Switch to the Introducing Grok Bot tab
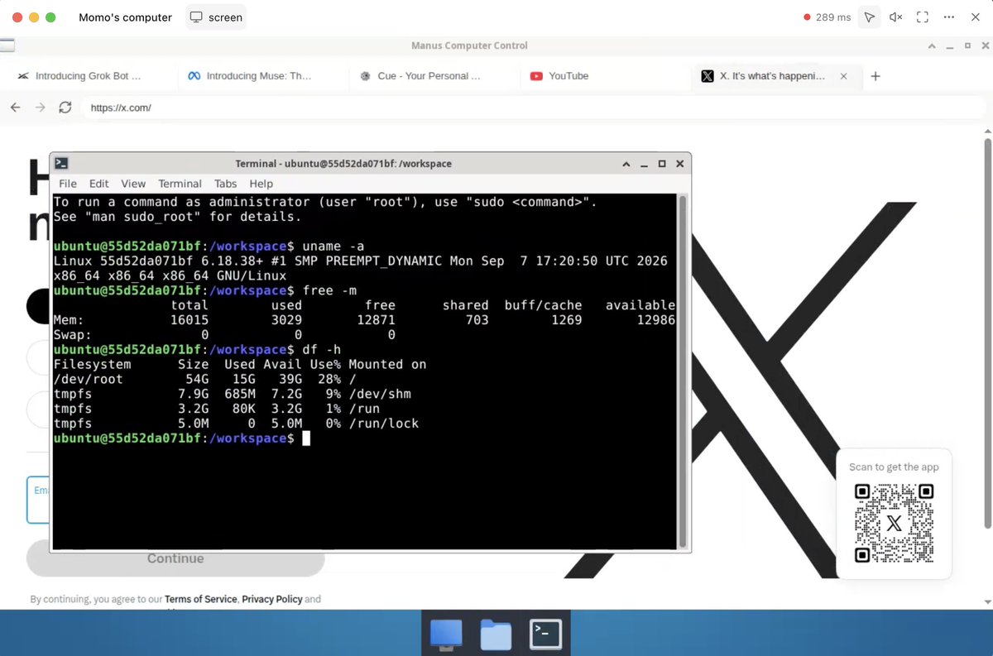The height and width of the screenshot is (656, 993). [89, 76]
